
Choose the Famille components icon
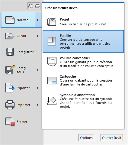click(52, 41)
